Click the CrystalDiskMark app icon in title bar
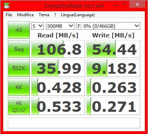Viewport: 148px width, 134px height. (x=7, y=6)
